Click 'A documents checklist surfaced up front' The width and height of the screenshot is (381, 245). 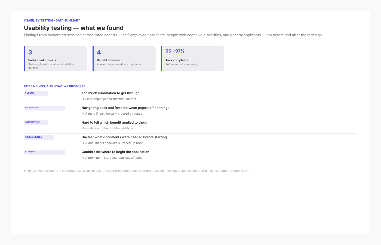pyautogui.click(x=112, y=143)
